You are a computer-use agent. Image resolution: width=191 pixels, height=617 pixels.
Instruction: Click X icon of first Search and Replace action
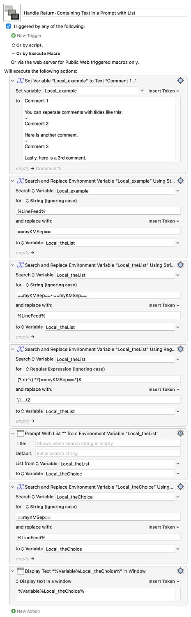[x=20, y=181]
